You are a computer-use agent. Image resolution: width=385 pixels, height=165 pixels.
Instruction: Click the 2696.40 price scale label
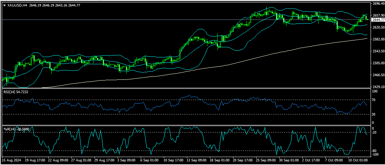point(377,4)
